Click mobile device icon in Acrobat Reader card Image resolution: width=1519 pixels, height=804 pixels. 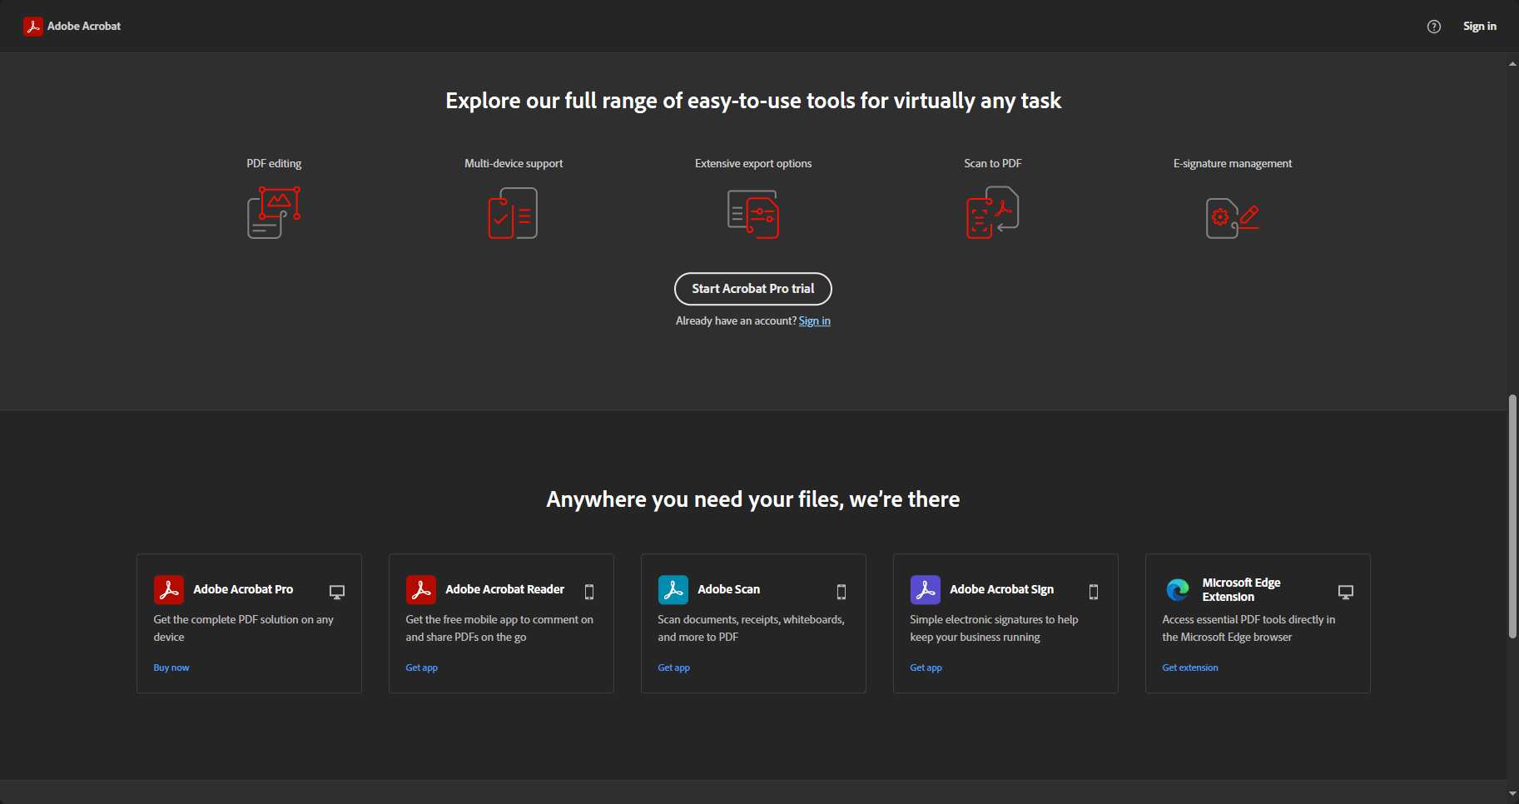[589, 592]
